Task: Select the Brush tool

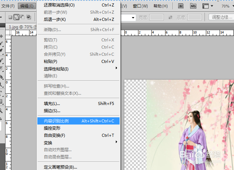Action: [1, 61]
